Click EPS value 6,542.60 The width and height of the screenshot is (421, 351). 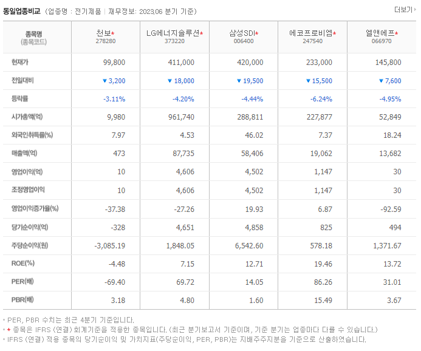[x=249, y=246]
